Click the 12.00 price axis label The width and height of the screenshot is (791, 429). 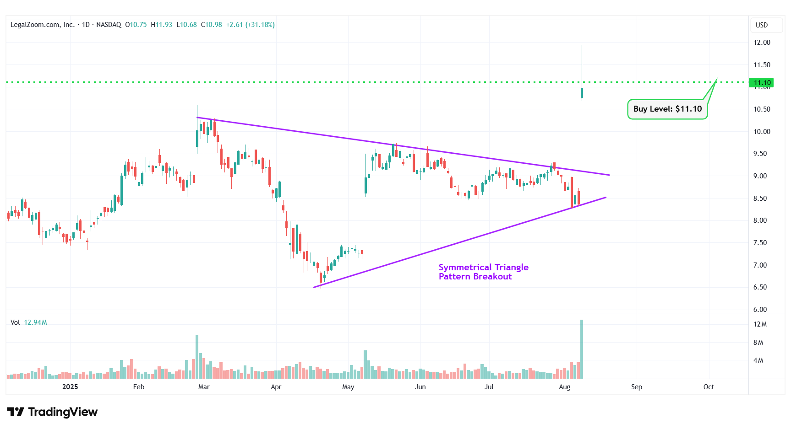coord(762,43)
